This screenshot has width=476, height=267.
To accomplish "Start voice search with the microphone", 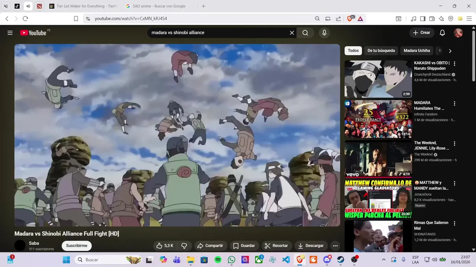I will coord(324,33).
